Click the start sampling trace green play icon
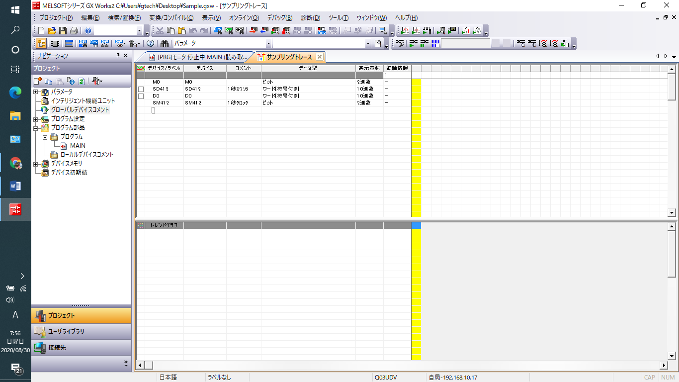 coord(413,43)
